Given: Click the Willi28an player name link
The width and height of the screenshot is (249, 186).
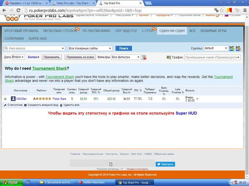Looking at the screenshot, I should click(21, 99).
